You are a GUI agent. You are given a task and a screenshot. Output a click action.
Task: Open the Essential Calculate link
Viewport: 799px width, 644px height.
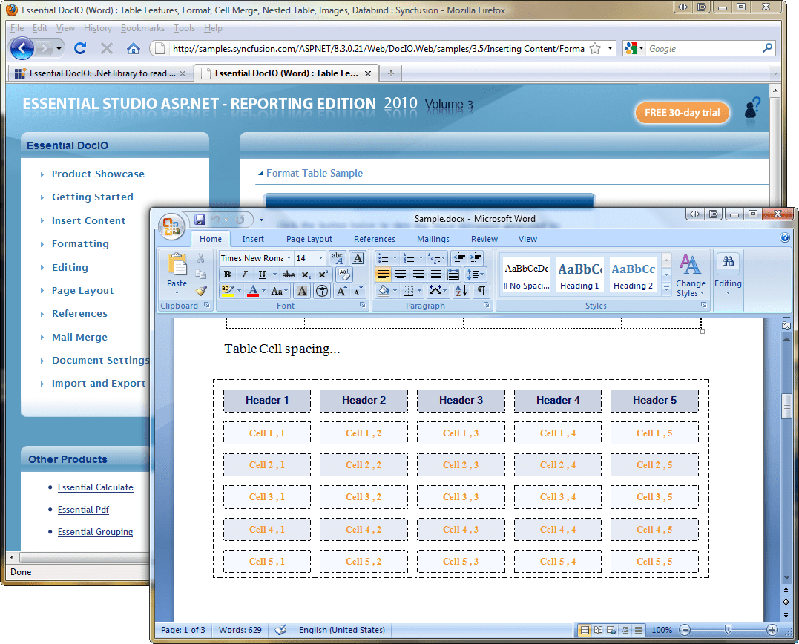[95, 487]
